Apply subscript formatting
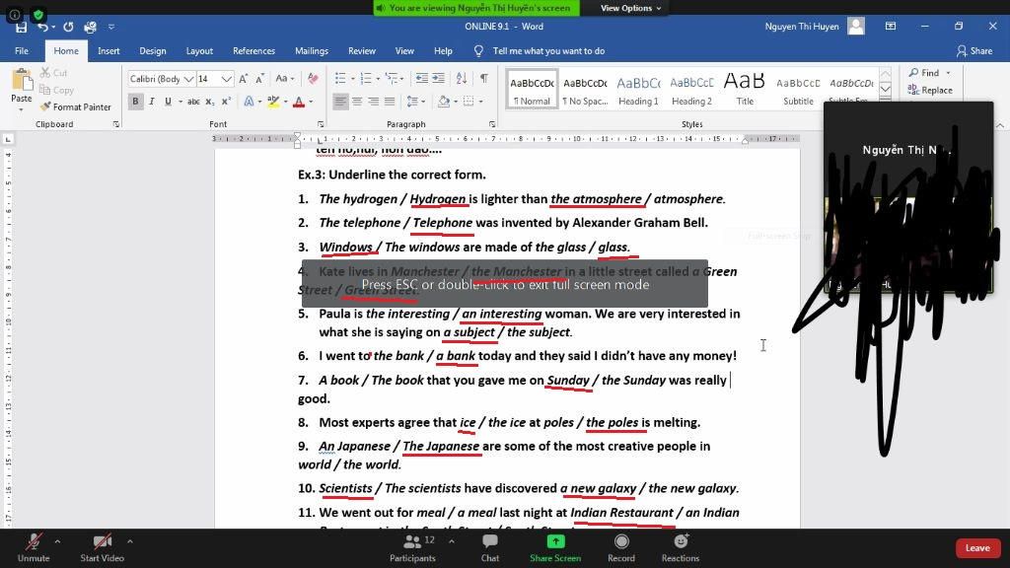This screenshot has width=1010, height=568. coord(209,102)
